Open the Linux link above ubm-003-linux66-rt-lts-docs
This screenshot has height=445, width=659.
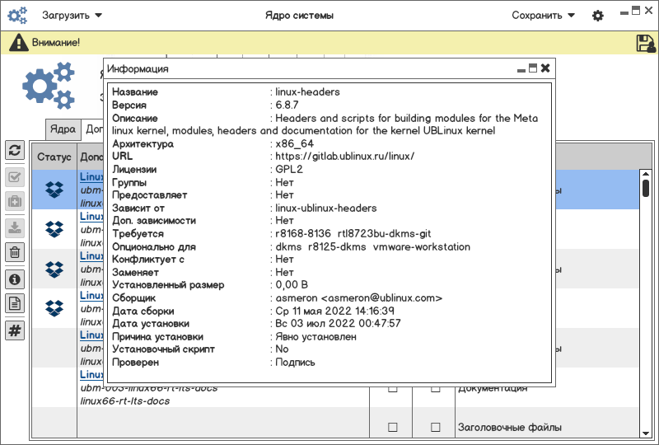(91, 374)
